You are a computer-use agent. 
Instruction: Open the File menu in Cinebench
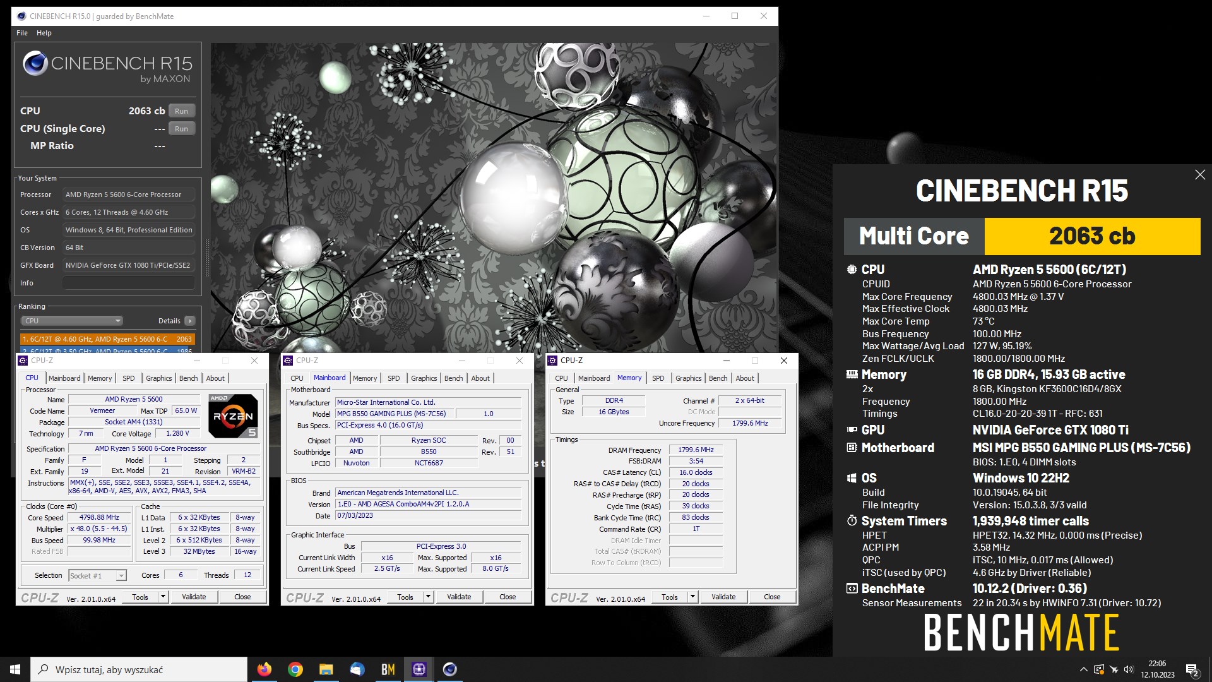click(x=22, y=33)
